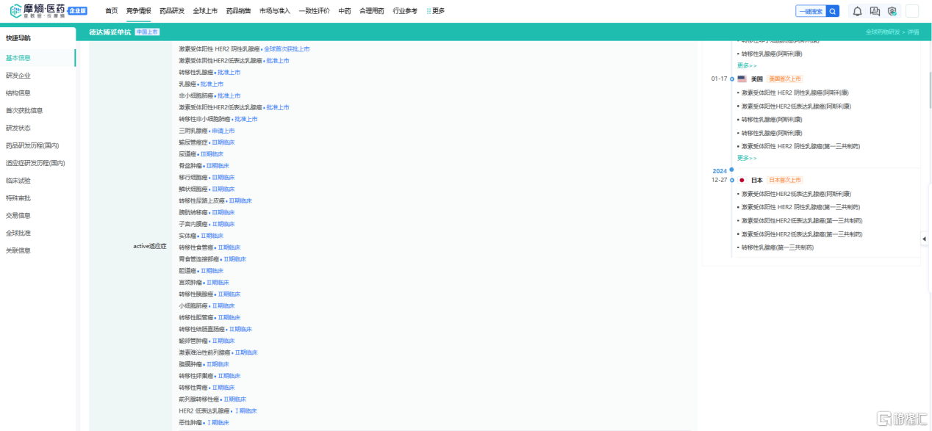Click the search magnifier icon
932x431 pixels.
coord(832,11)
